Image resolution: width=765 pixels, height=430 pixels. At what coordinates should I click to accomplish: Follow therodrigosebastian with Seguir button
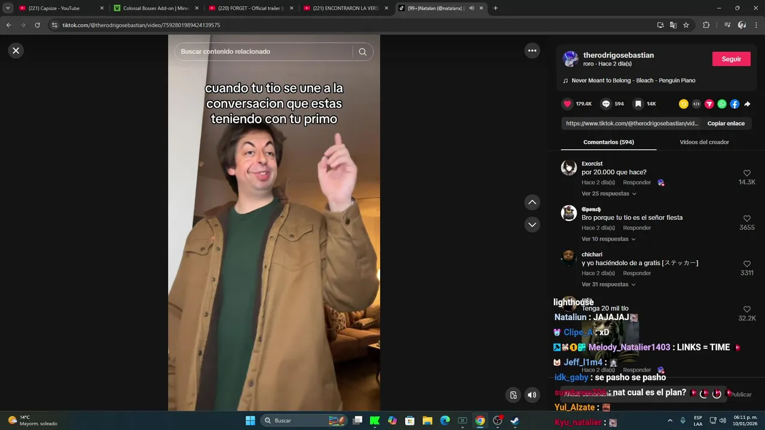pos(732,59)
